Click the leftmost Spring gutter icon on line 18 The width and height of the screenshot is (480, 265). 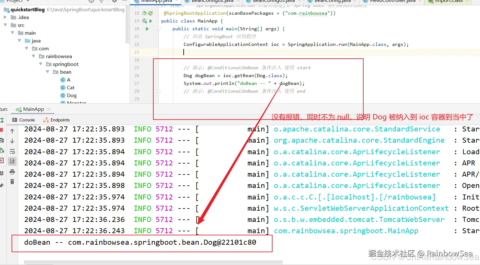click(144, 13)
